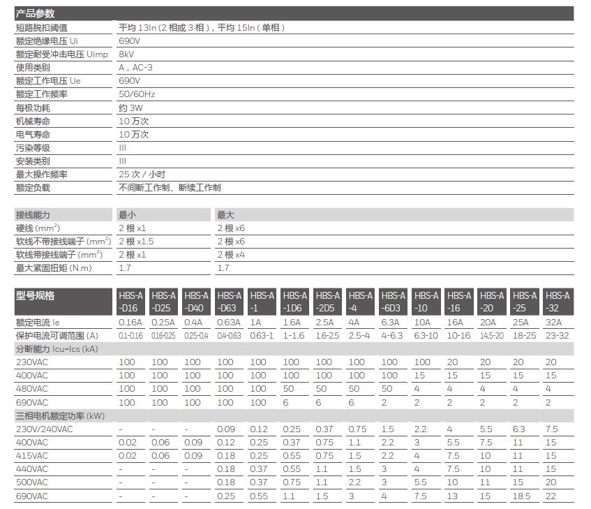Image resolution: width=591 pixels, height=509 pixels.
Task: Click the 32A rated current cell
Action: [554, 323]
